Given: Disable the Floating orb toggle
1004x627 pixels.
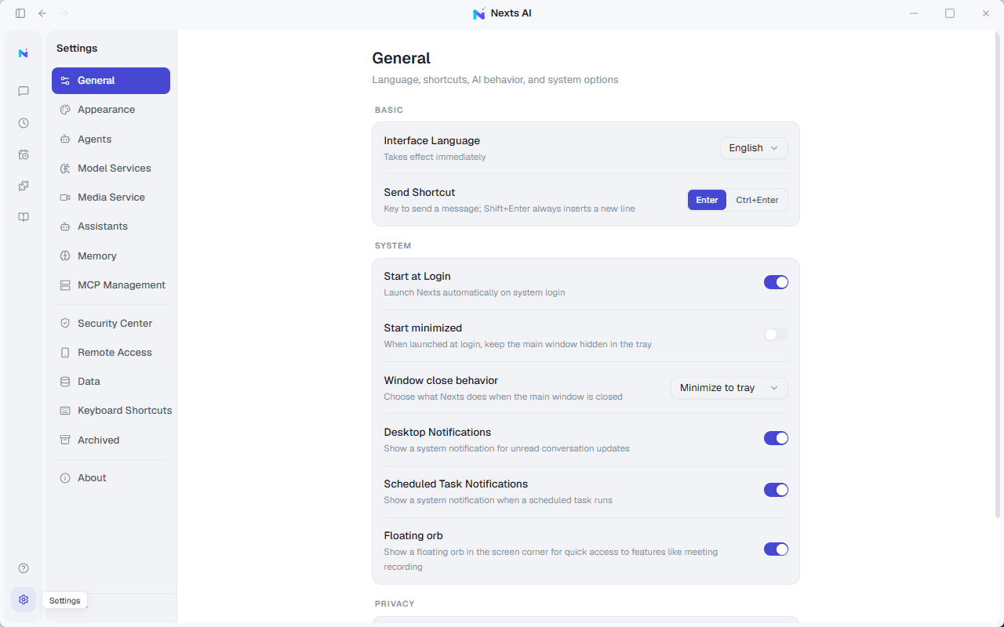Looking at the screenshot, I should click(776, 549).
